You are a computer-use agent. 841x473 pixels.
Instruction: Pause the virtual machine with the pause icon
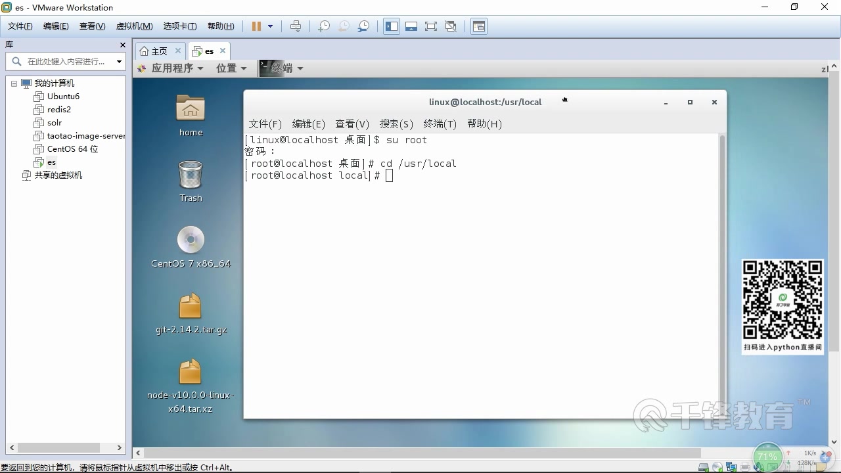[x=256, y=26]
